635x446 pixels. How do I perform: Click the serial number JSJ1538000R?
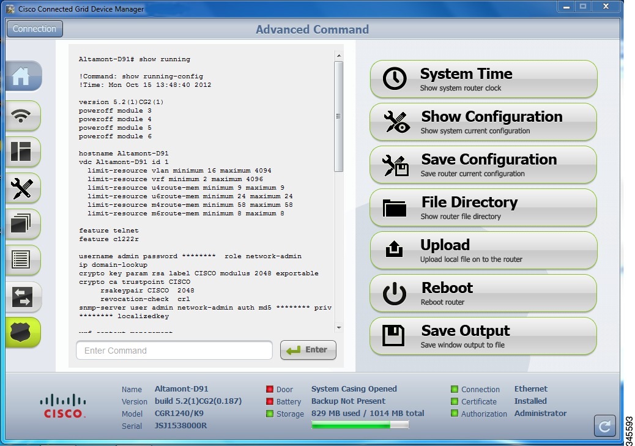point(180,426)
